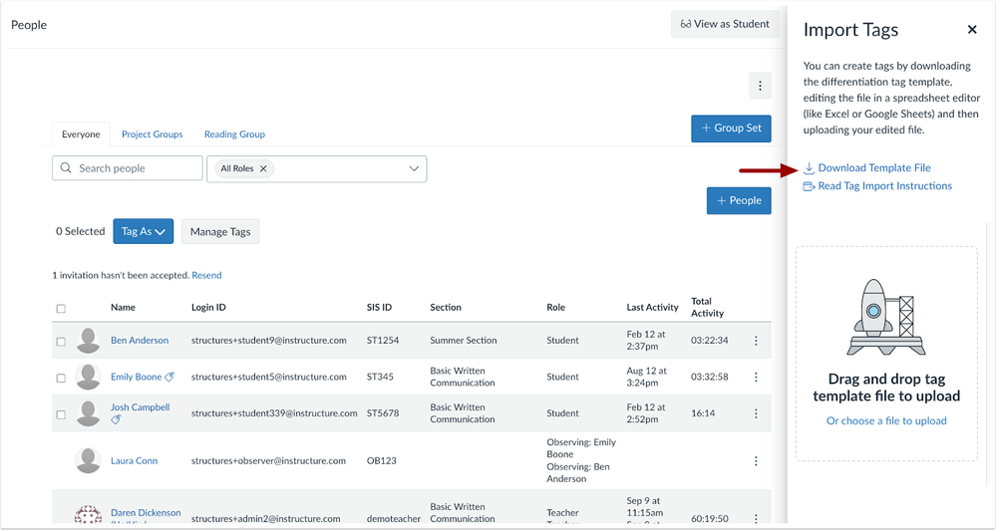This screenshot has width=996, height=530.
Task: Click the + People button
Action: pyautogui.click(x=739, y=200)
